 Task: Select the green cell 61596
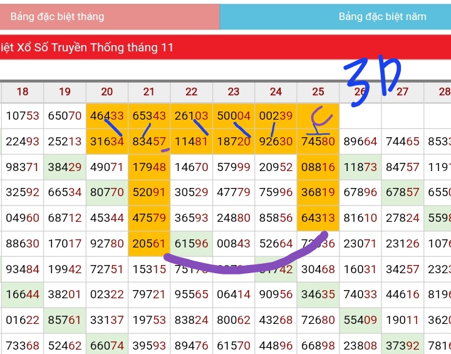192,244
